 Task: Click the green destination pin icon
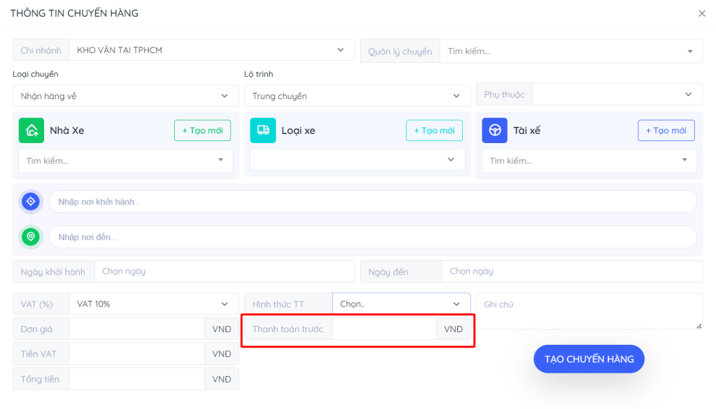pyautogui.click(x=31, y=237)
